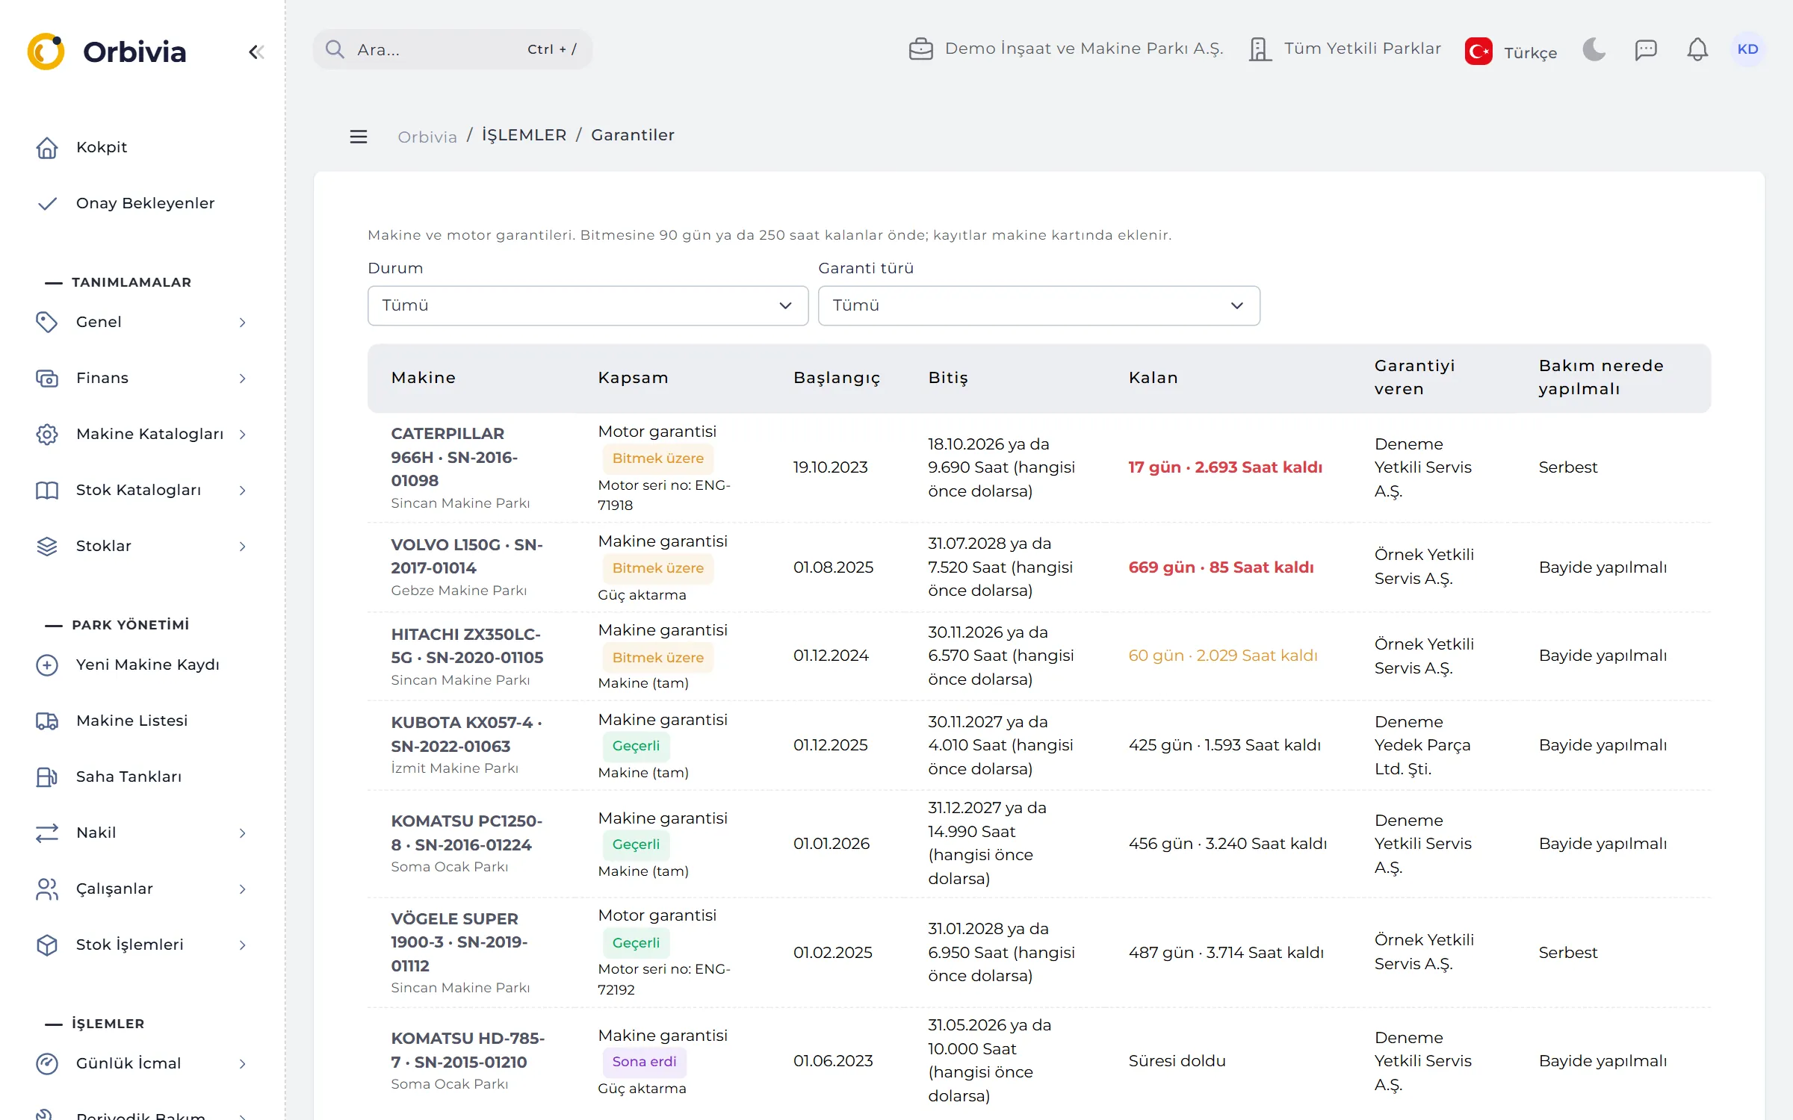The height and width of the screenshot is (1120, 1793).
Task: Click Yeni Makine Kaydı plus icon
Action: [47, 665]
